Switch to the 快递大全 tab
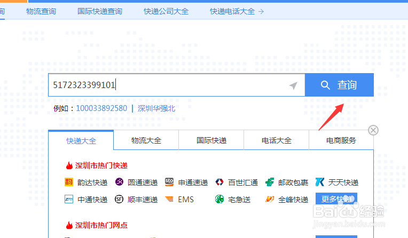Viewport: 408px width, 238px height. pyautogui.click(x=81, y=140)
